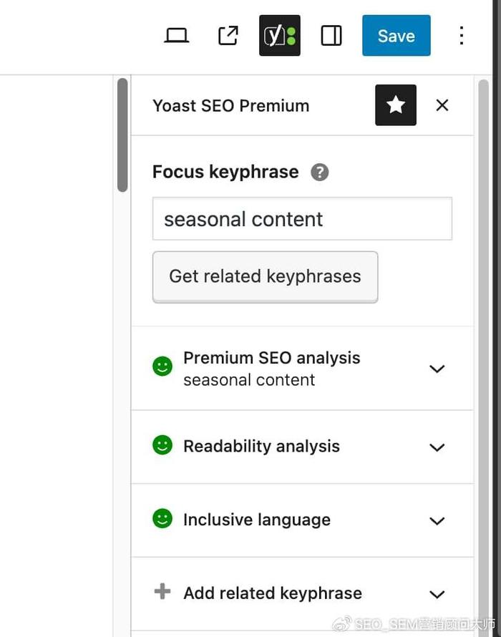Viewport: 501px width, 637px height.
Task: Toggle the Yoast SEO sidebar icon
Action: click(280, 35)
